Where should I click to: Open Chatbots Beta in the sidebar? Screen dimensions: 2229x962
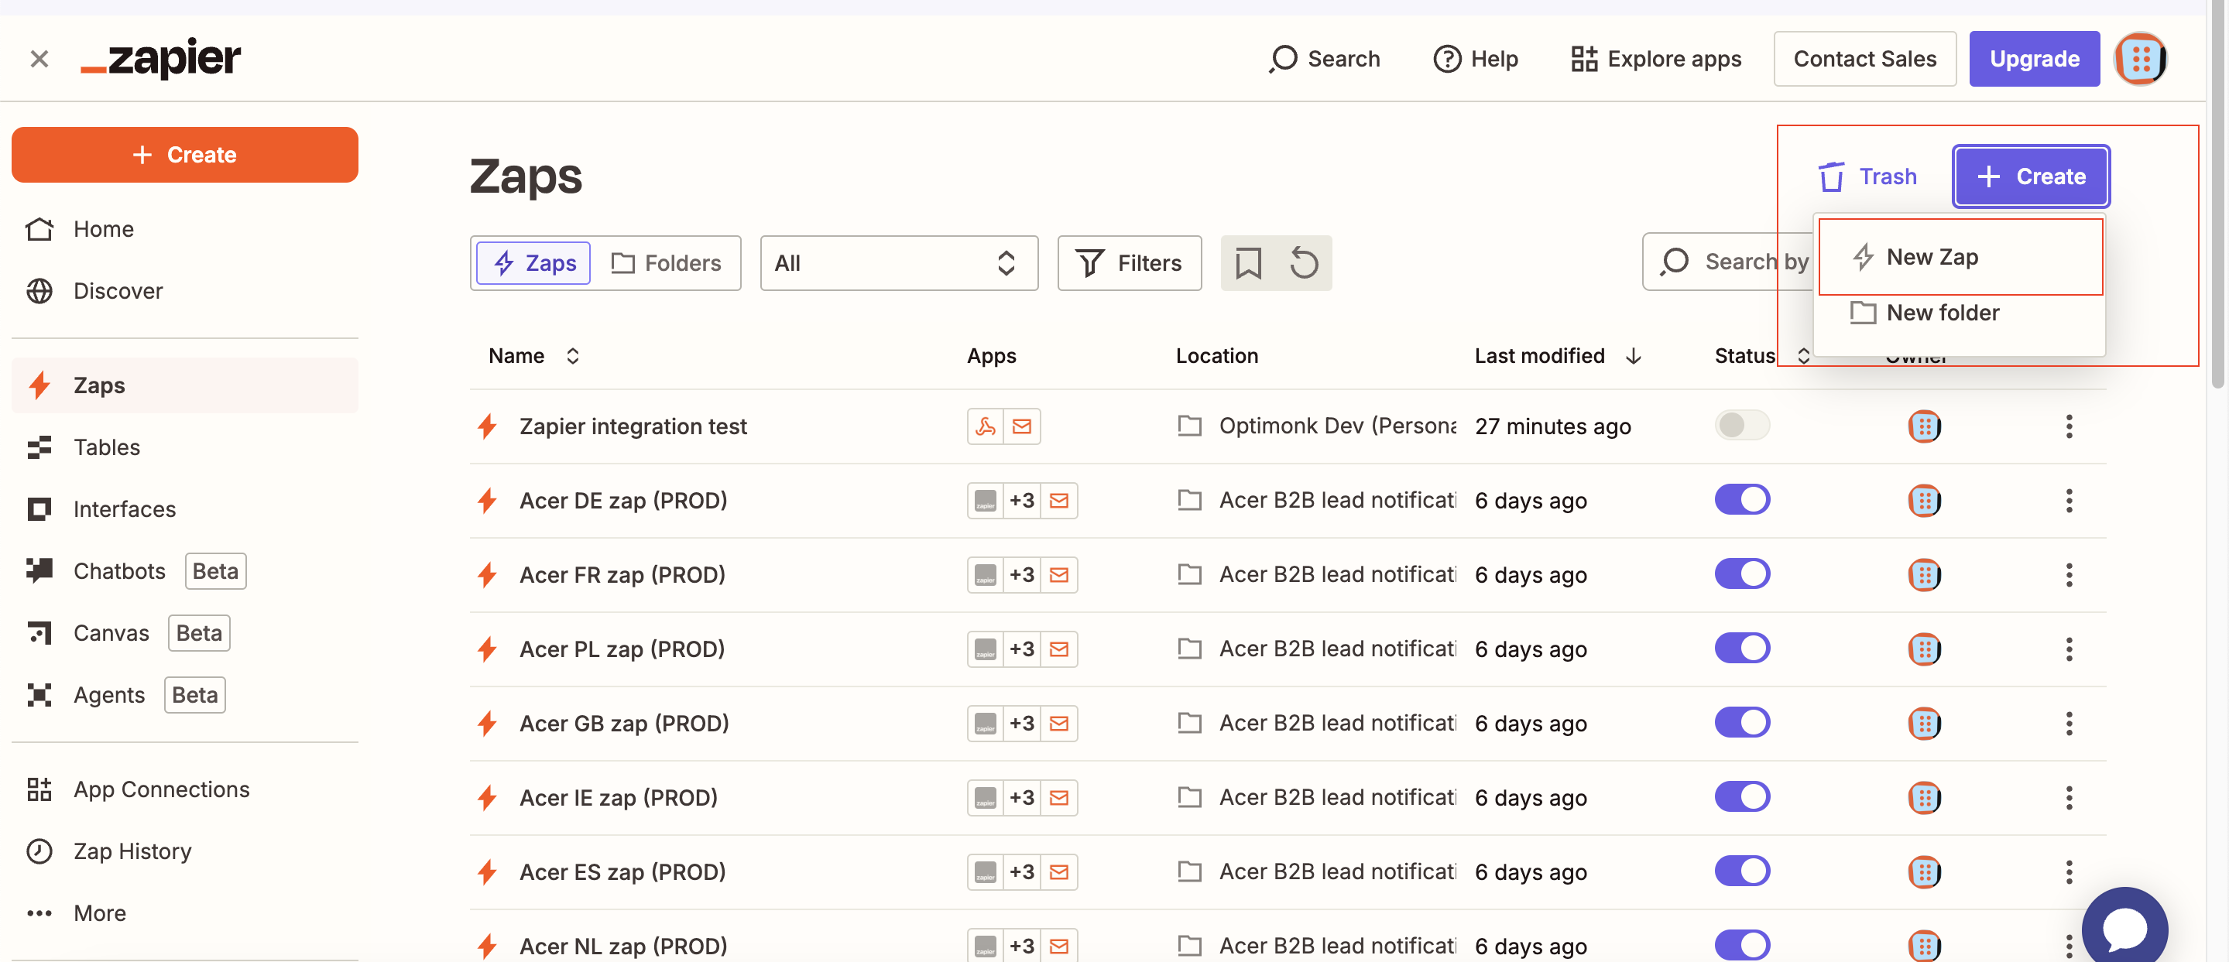[184, 571]
